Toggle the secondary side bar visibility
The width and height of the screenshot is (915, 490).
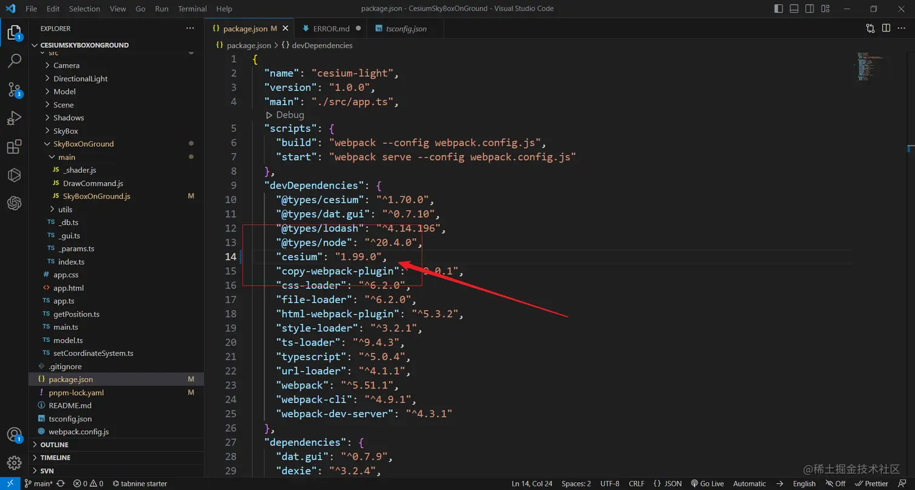810,8
